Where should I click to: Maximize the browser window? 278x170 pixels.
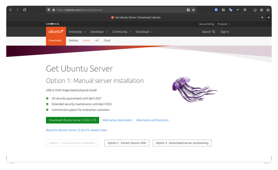[261, 10]
